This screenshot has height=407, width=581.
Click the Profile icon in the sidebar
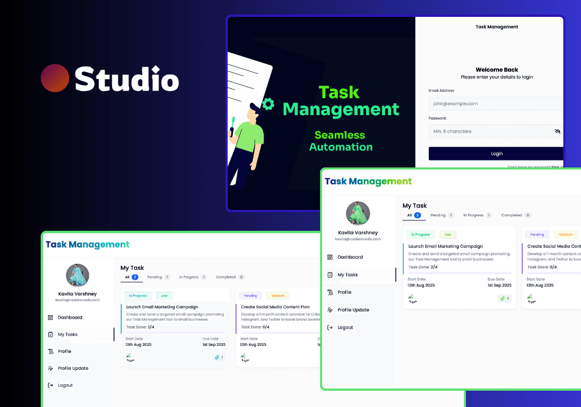coord(52,351)
